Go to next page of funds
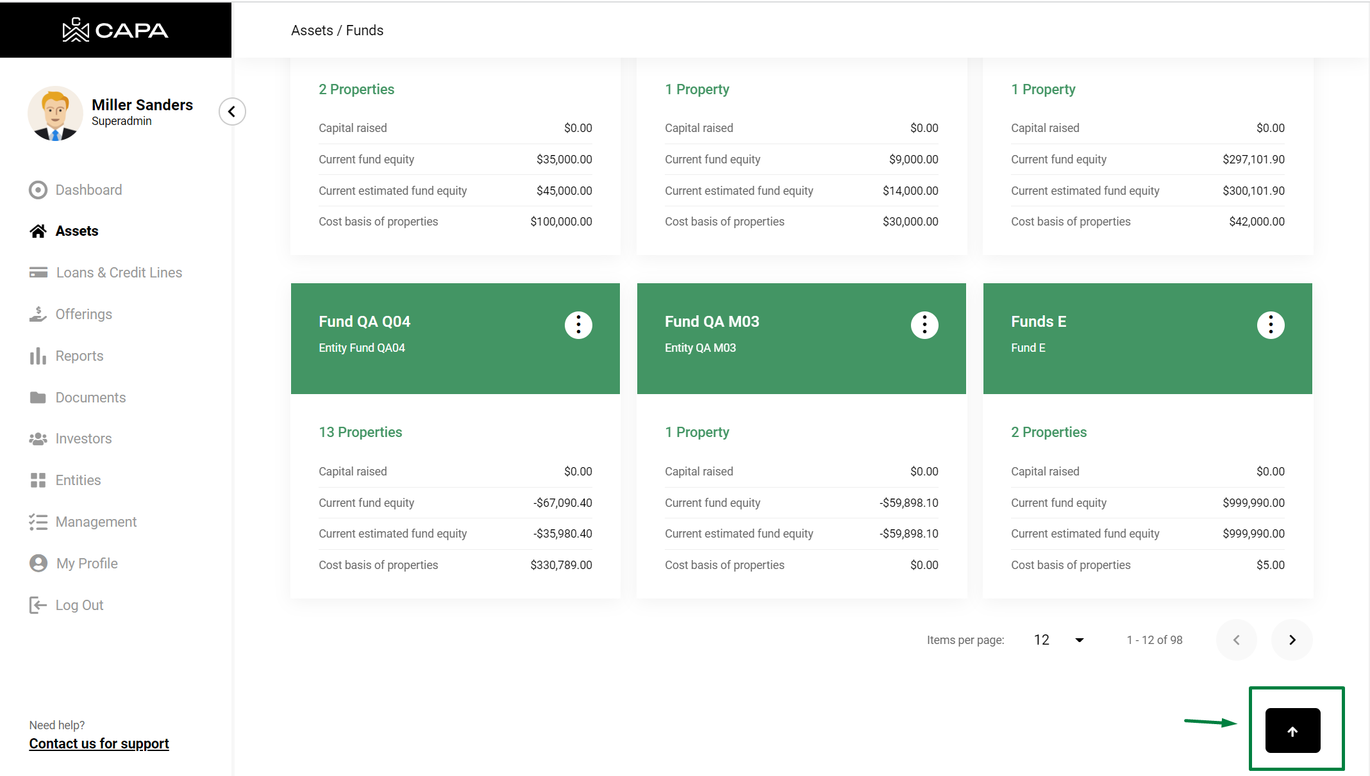Image resolution: width=1370 pixels, height=776 pixels. point(1292,640)
